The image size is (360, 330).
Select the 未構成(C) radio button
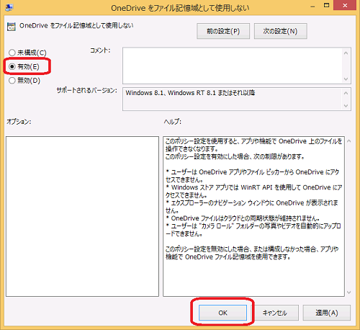[12, 53]
